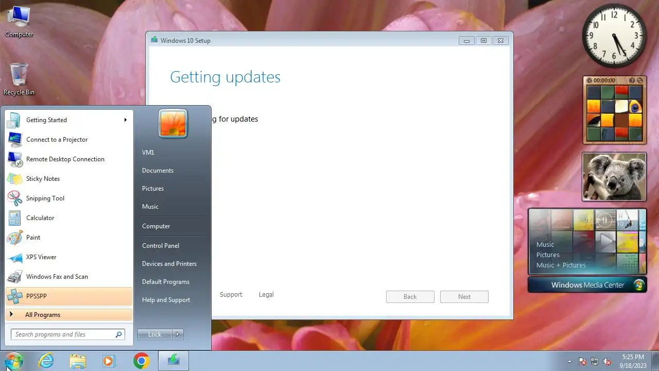Open Devices and Printers
Image resolution: width=659 pixels, height=371 pixels.
169,264
